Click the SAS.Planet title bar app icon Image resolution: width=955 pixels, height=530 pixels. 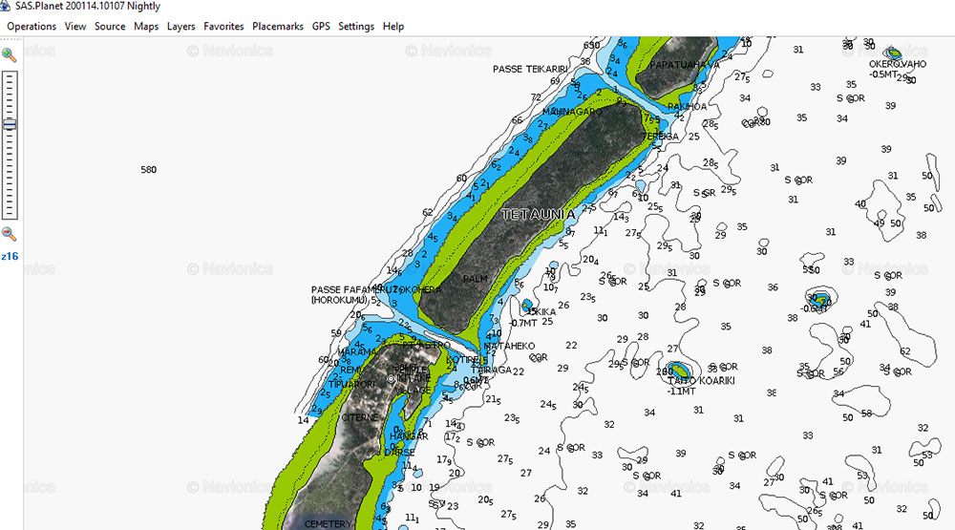pyautogui.click(x=8, y=7)
